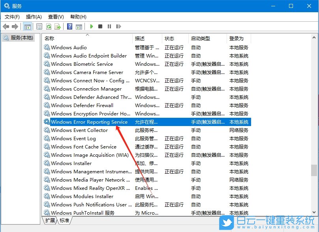Pause the service with the pause icon
The image size is (319, 232).
109,26
